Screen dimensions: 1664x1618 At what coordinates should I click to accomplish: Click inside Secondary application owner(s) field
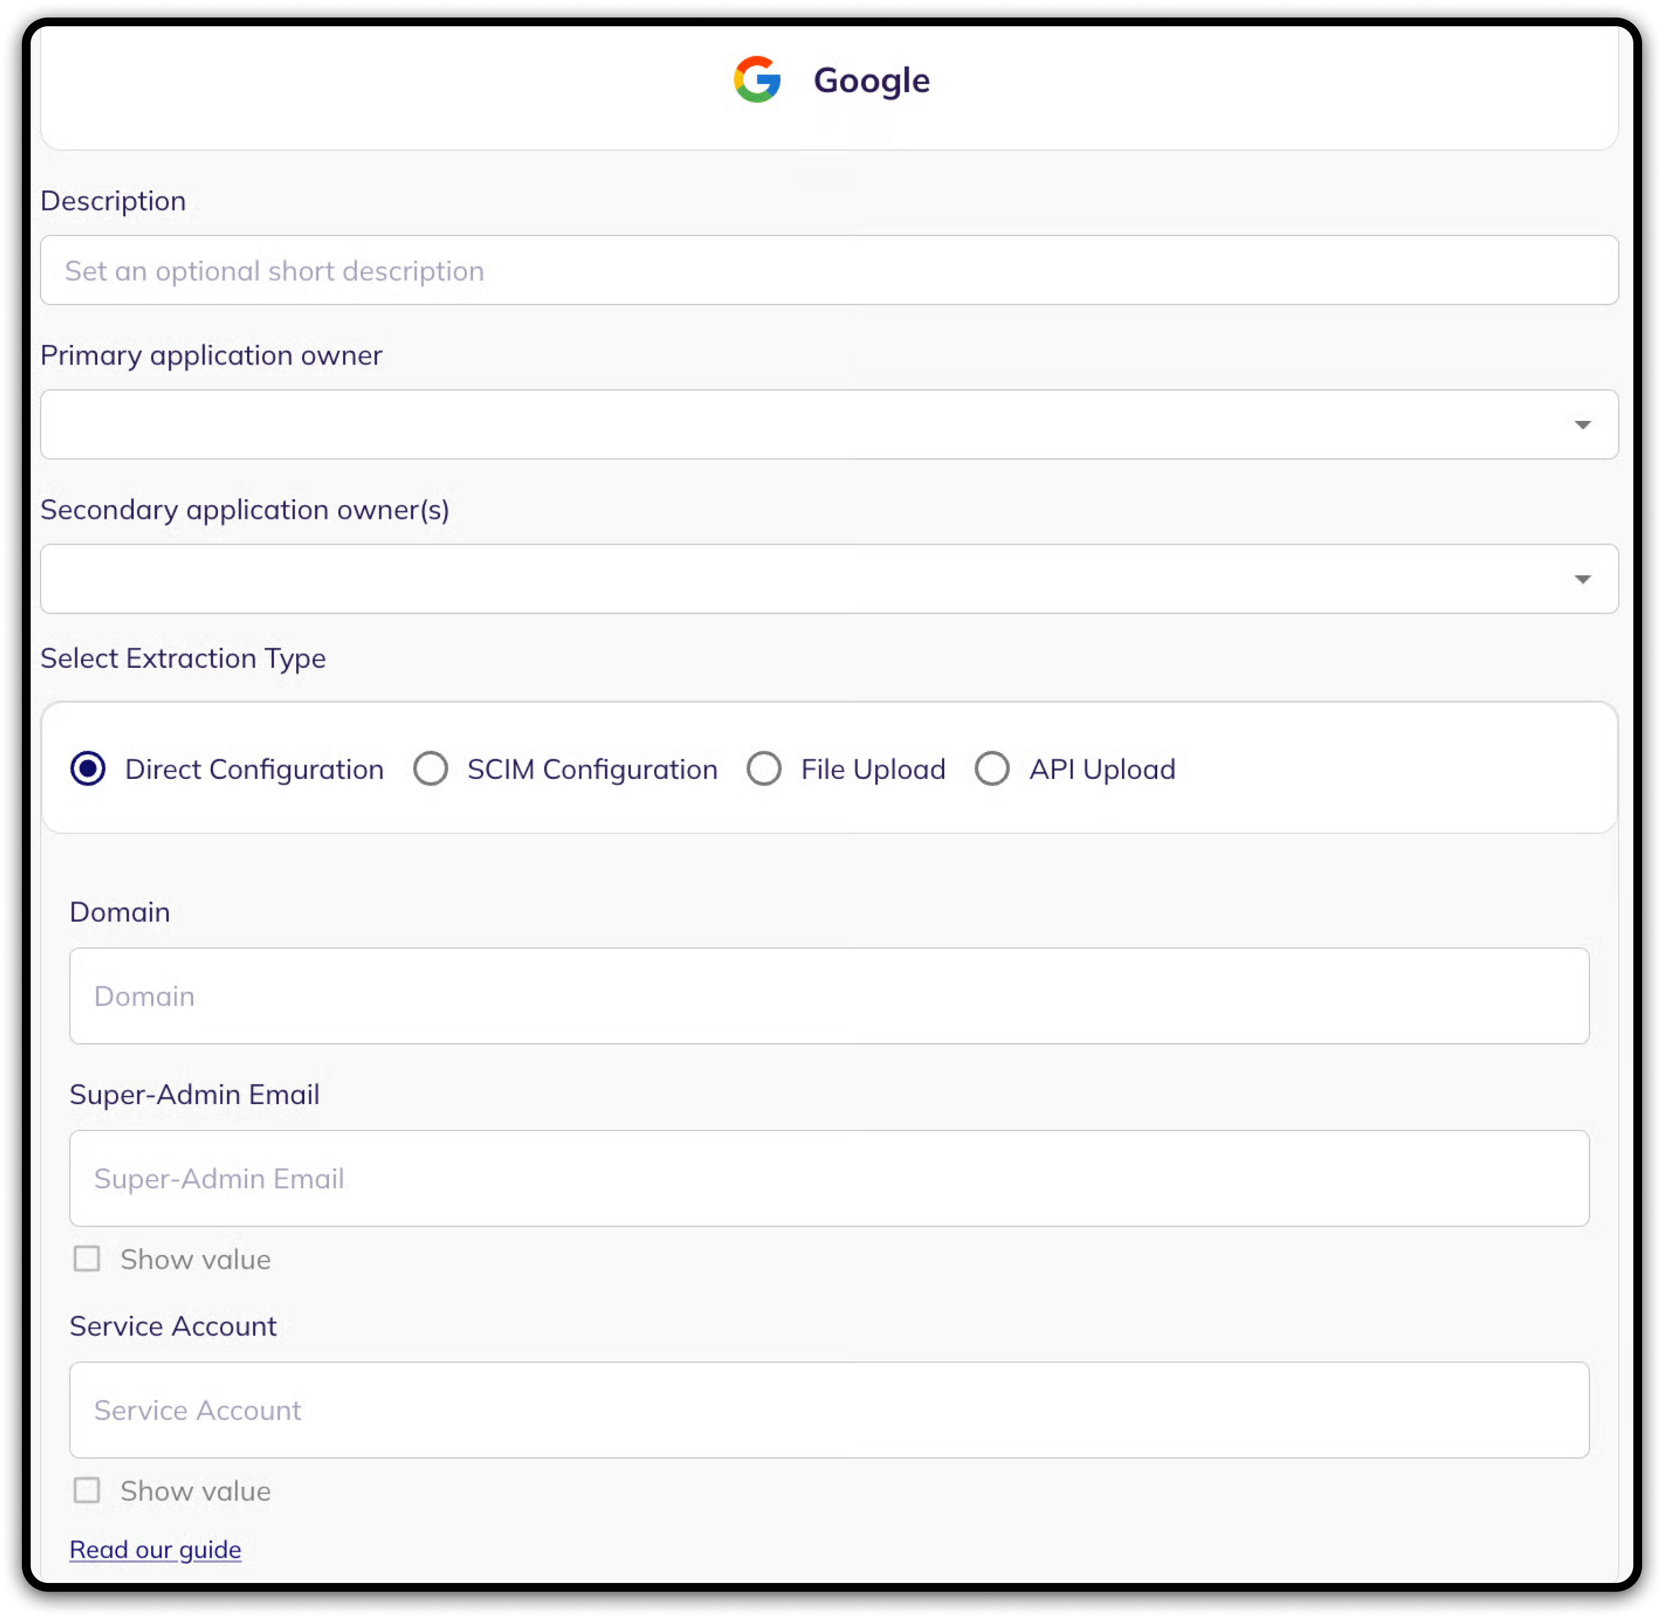(799, 580)
